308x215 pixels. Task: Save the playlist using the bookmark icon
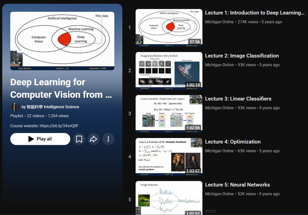click(x=80, y=139)
